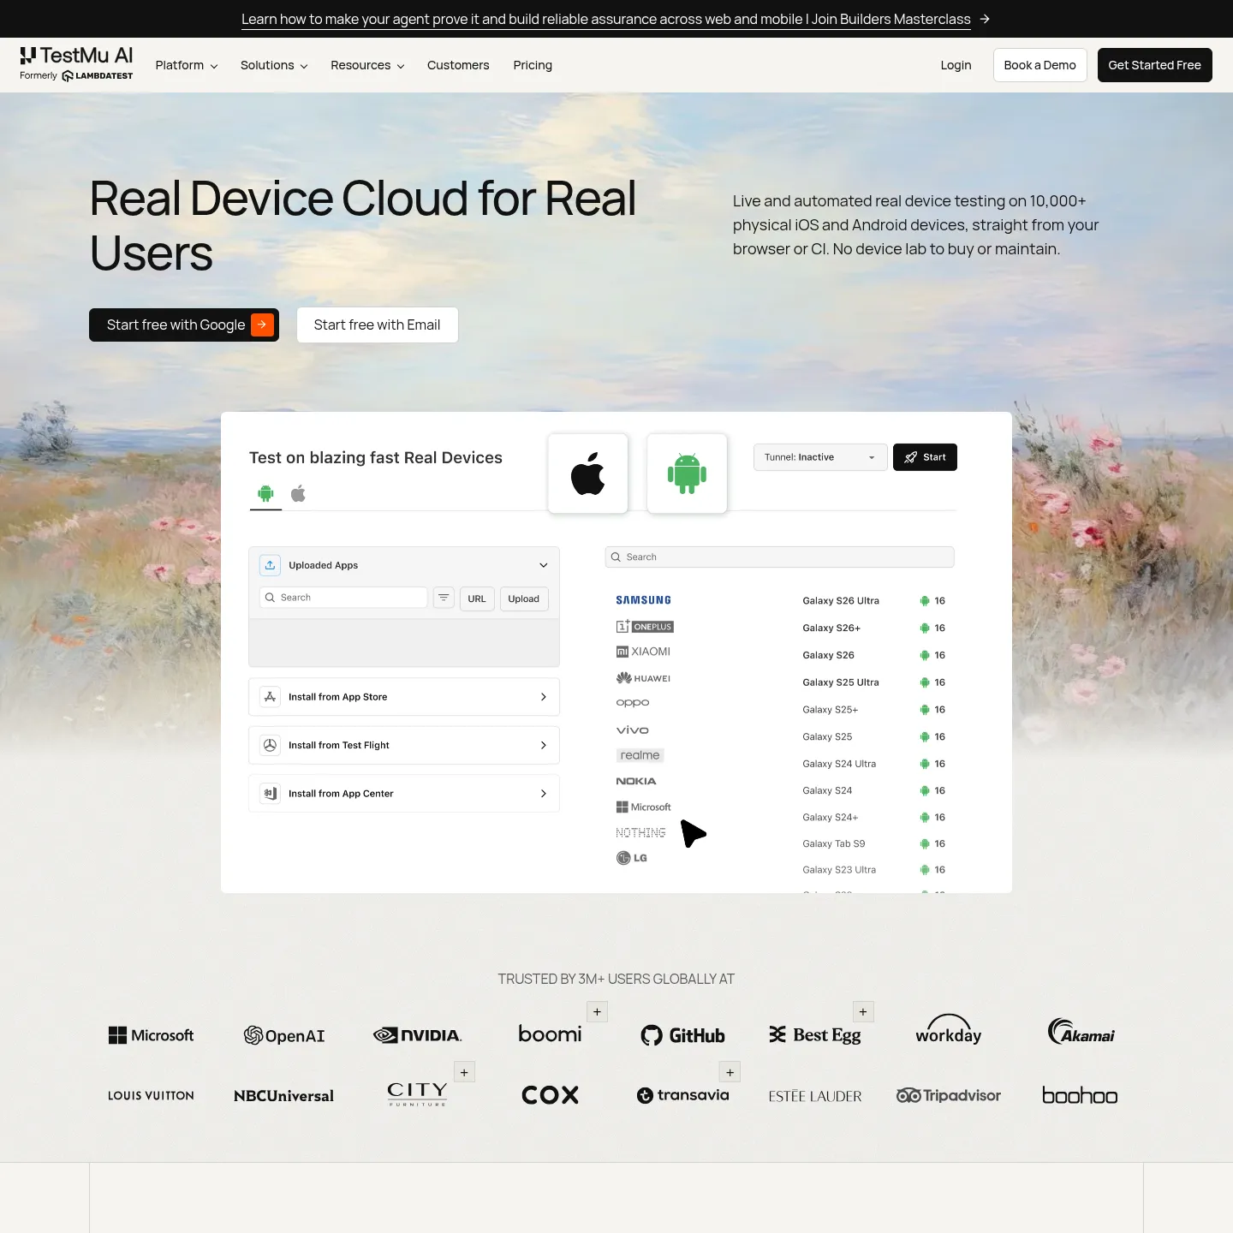Open the Customers page
Screen dimensions: 1233x1233
pos(458,65)
